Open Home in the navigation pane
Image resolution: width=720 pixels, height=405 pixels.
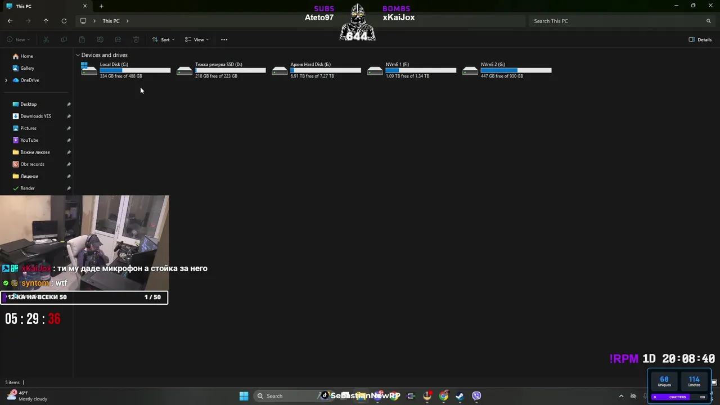(26, 56)
